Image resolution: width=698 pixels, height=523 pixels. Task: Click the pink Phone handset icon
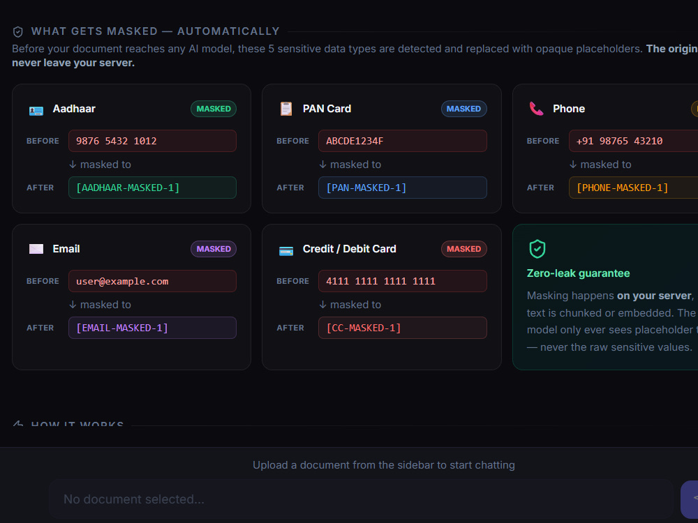[536, 109]
